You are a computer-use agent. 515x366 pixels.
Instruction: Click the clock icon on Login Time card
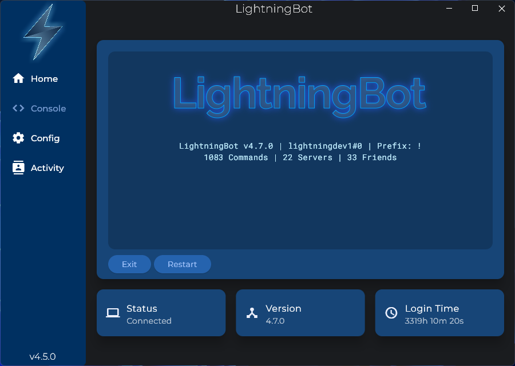tap(391, 313)
